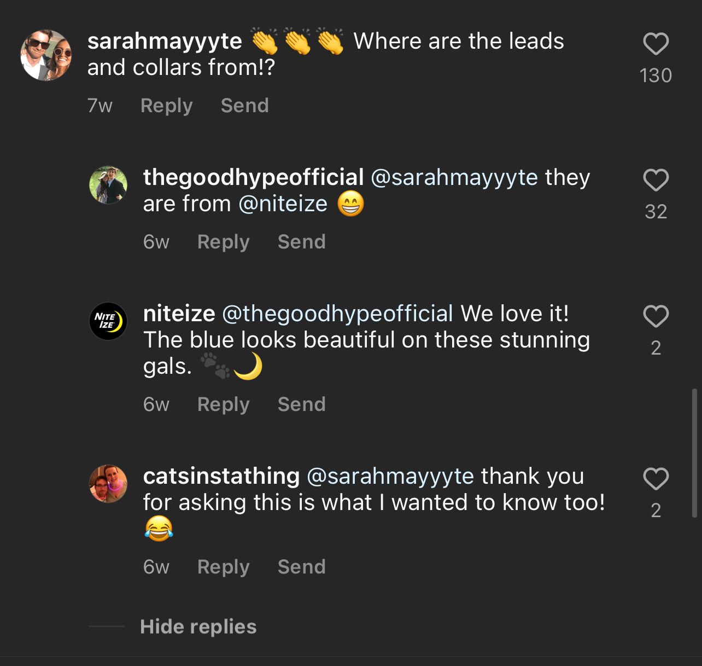
Task: Open the @niteize mention link
Action: tap(283, 204)
